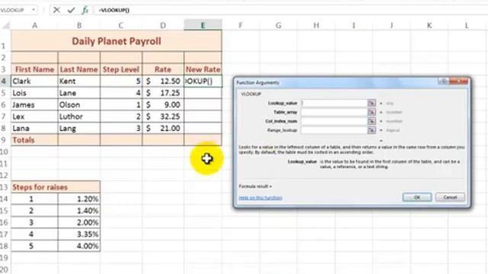Open Insert Function via fx icon
The image size is (488, 274).
point(85,10)
